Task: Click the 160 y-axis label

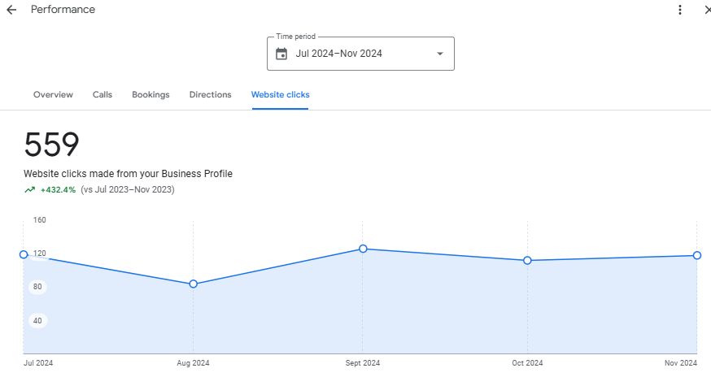Action: 39,219
